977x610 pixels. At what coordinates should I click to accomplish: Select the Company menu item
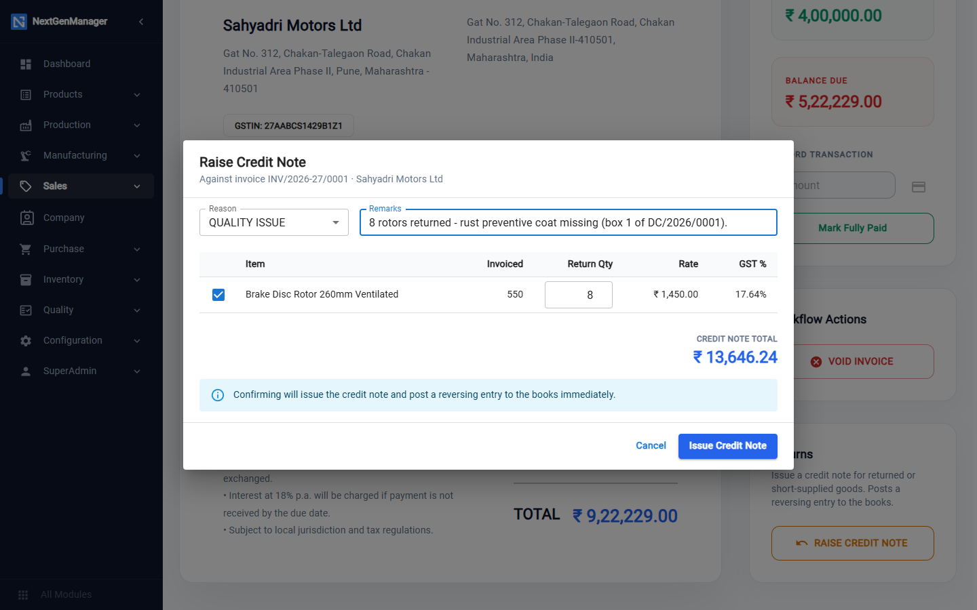pyautogui.click(x=81, y=218)
